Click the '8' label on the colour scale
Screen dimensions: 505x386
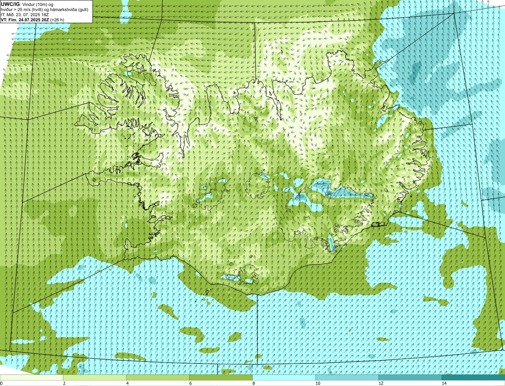pyautogui.click(x=253, y=383)
